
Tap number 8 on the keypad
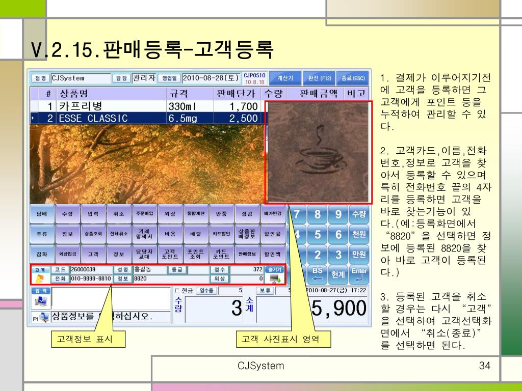(x=317, y=214)
